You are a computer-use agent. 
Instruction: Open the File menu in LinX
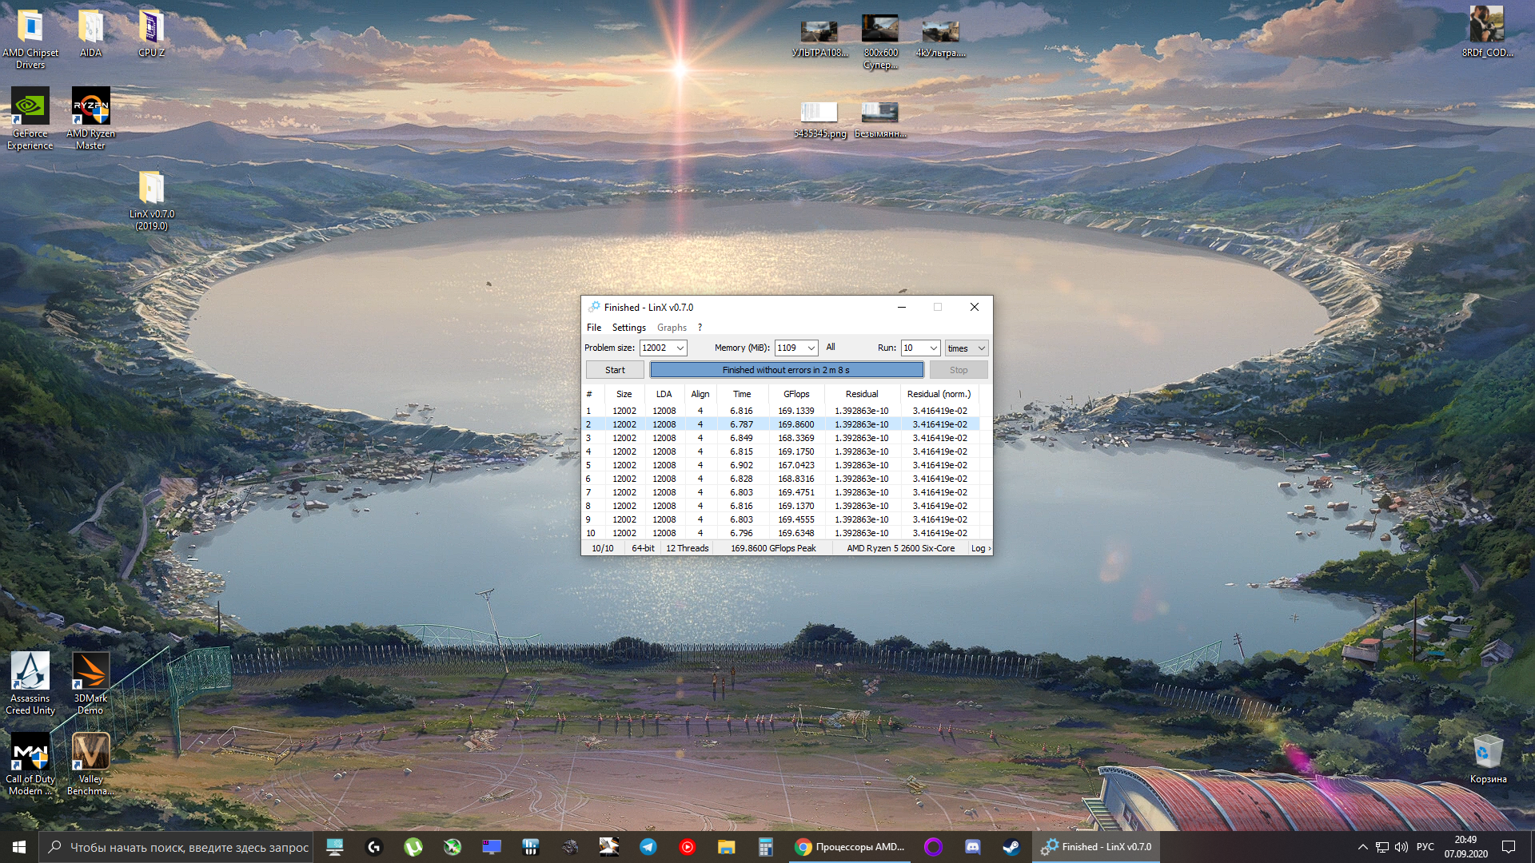pyautogui.click(x=593, y=328)
